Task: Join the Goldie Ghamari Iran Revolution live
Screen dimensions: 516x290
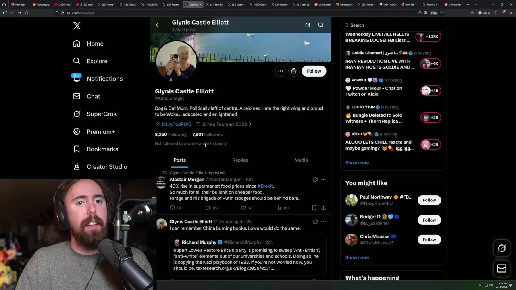Action: click(393, 60)
